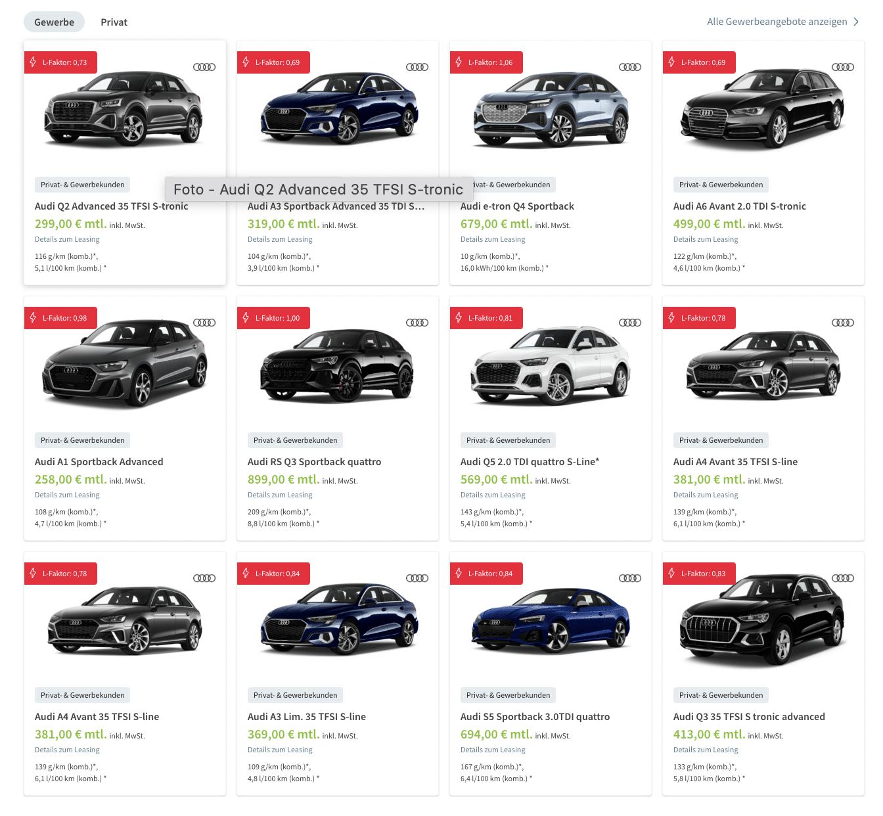Image resolution: width=883 pixels, height=816 pixels.
Task: Open Details zum Leasing for Audi A3 Lim.
Action: click(x=280, y=750)
